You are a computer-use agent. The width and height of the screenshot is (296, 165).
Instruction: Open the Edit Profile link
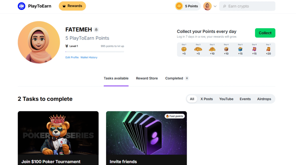click(x=72, y=57)
